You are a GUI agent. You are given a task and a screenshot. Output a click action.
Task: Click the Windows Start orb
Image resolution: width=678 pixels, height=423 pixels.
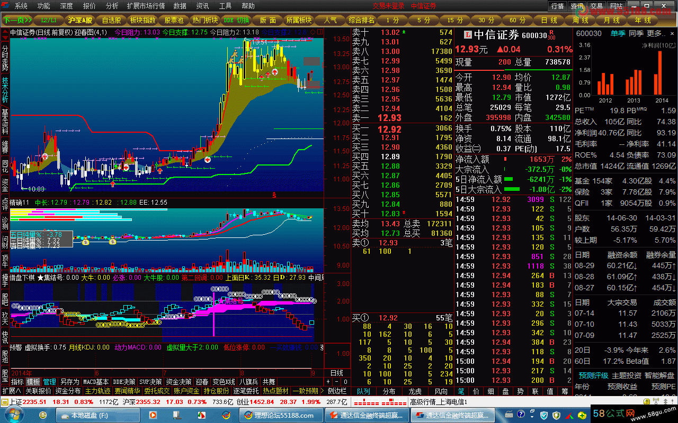pyautogui.click(x=14, y=415)
